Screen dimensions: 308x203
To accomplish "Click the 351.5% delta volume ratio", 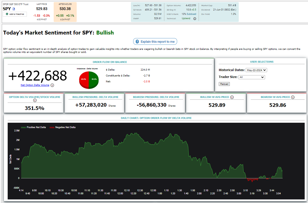I will (x=35, y=108).
